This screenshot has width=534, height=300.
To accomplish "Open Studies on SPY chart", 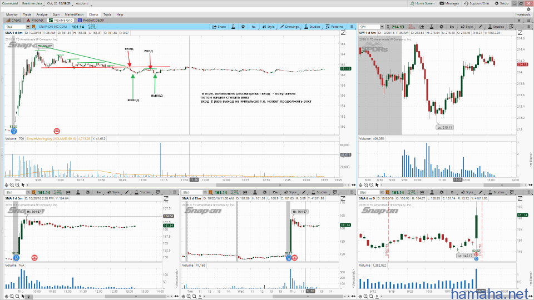I will tap(496, 27).
